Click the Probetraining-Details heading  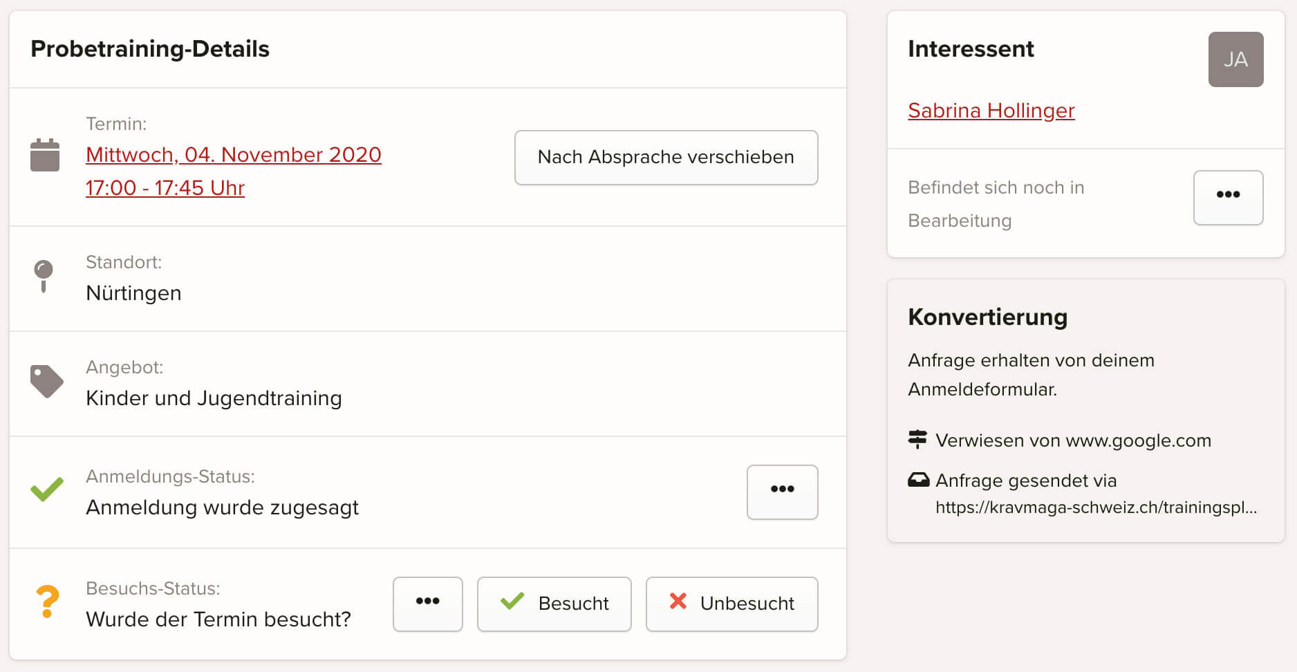click(150, 49)
